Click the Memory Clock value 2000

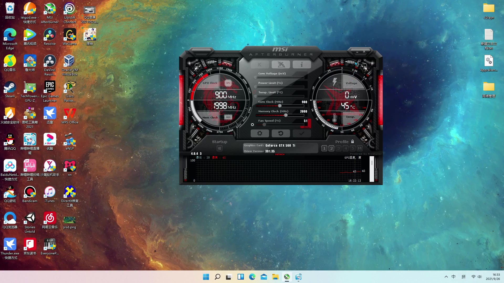[x=303, y=111]
